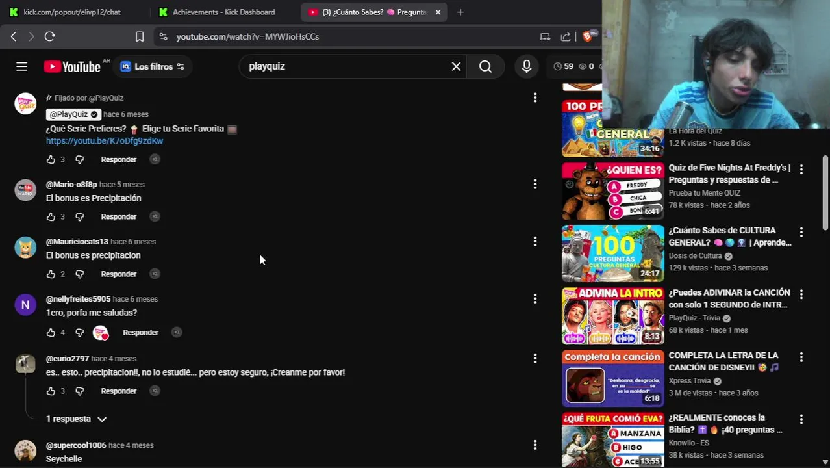Reply to curio2797's comment
This screenshot has width=830, height=468.
119,391
